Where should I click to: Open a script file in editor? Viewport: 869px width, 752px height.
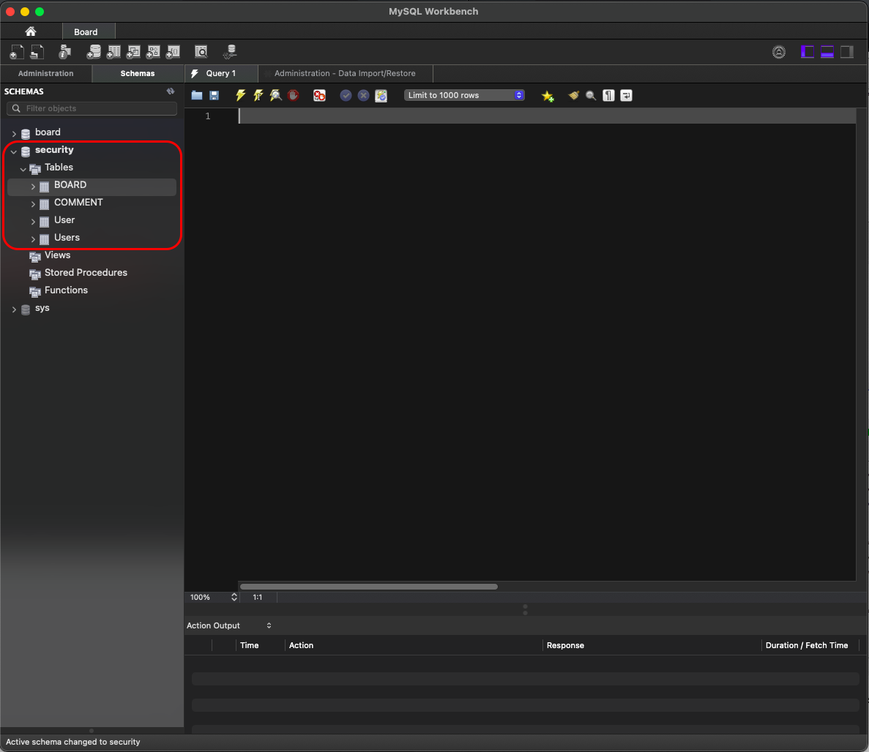pos(197,95)
